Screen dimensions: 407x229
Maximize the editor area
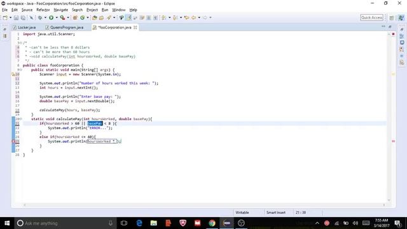click(x=390, y=27)
